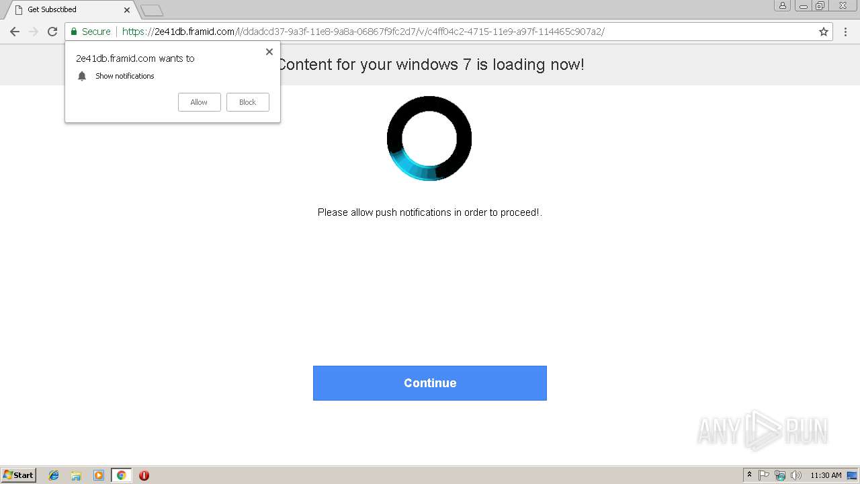
Task: Close the Get Subscribed tab
Action: [127, 10]
